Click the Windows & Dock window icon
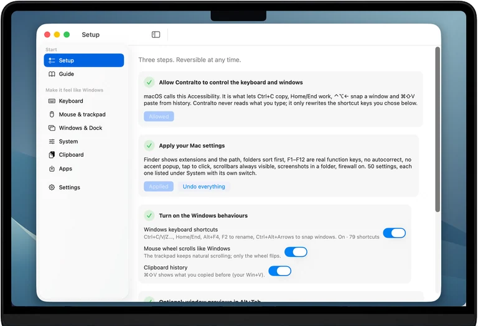This screenshot has height=326, width=478. (x=52, y=128)
